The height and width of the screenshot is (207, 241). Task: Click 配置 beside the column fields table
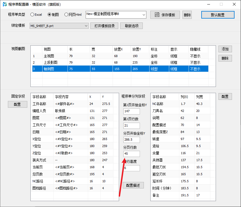[x=225, y=96]
